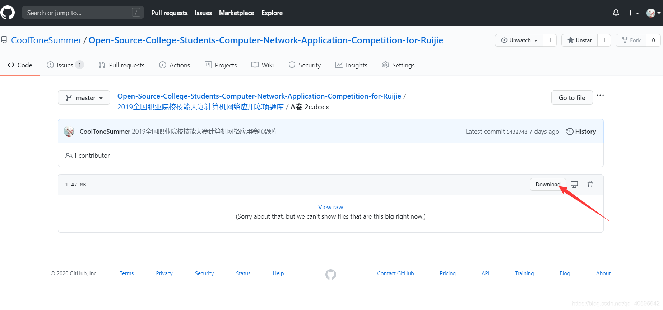The height and width of the screenshot is (310, 663).
Task: Open Blog footer link
Action: [565, 273]
